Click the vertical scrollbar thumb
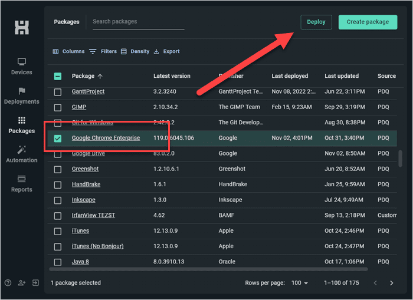 point(400,159)
